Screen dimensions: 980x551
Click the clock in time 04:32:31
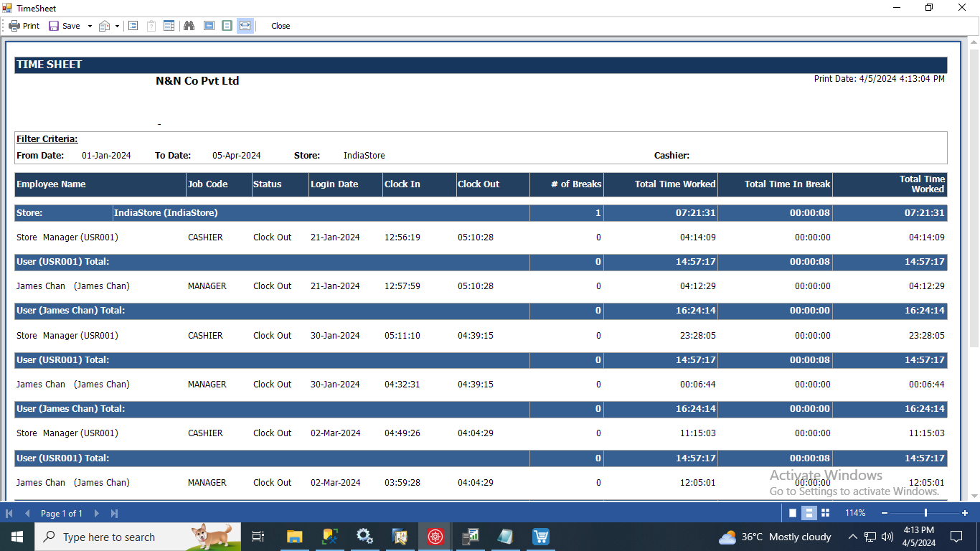402,385
